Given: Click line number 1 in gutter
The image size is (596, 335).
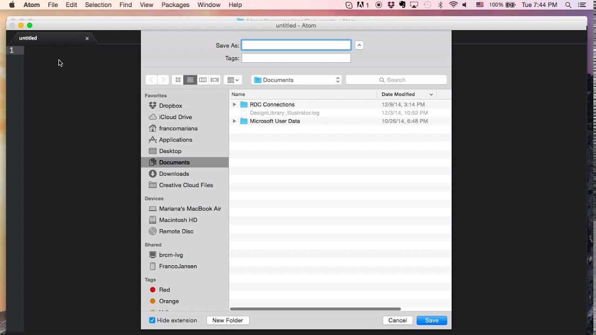Looking at the screenshot, I should [x=12, y=50].
